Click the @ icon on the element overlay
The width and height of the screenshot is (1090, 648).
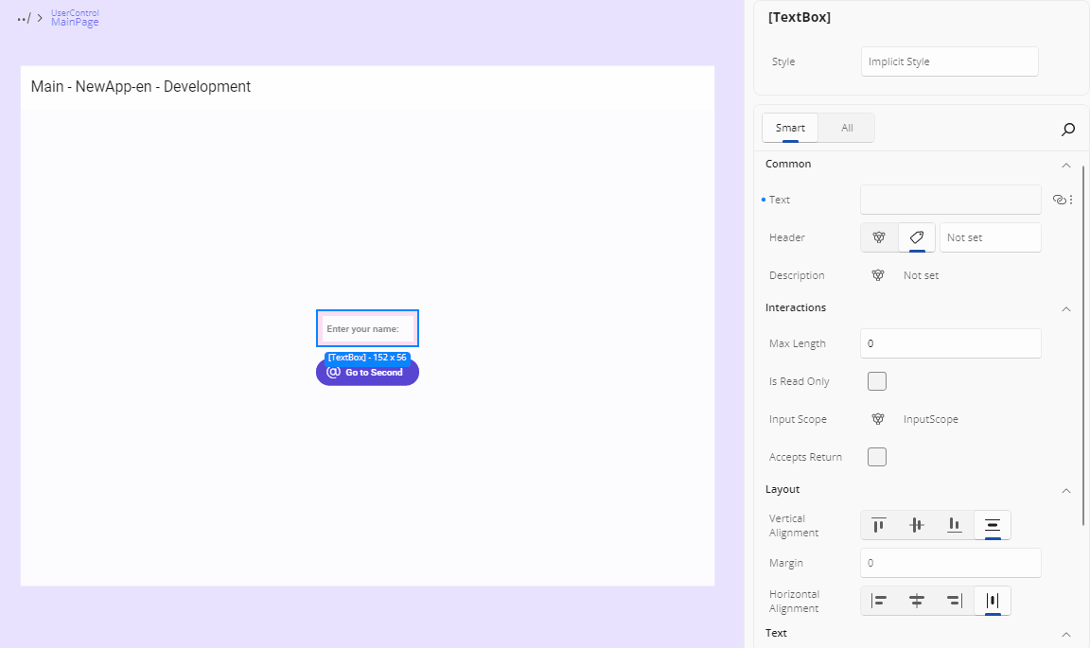333,372
